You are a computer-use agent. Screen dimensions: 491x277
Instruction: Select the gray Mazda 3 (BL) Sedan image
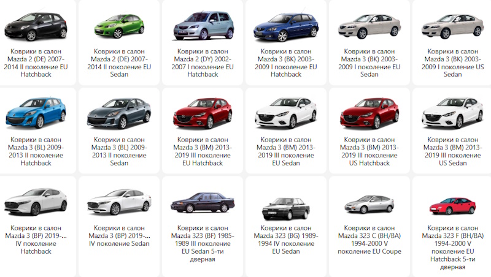pos(119,113)
